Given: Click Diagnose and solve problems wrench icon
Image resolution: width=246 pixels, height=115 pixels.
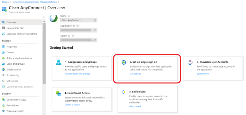Looking at the screenshot, I should (x=4, y=34).
